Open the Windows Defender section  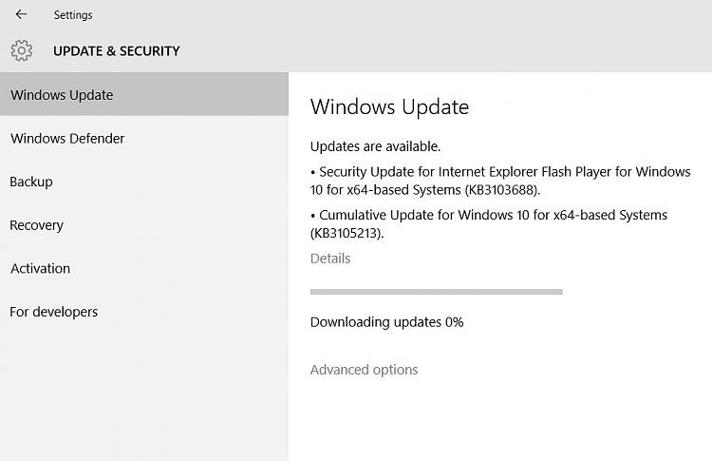(67, 138)
